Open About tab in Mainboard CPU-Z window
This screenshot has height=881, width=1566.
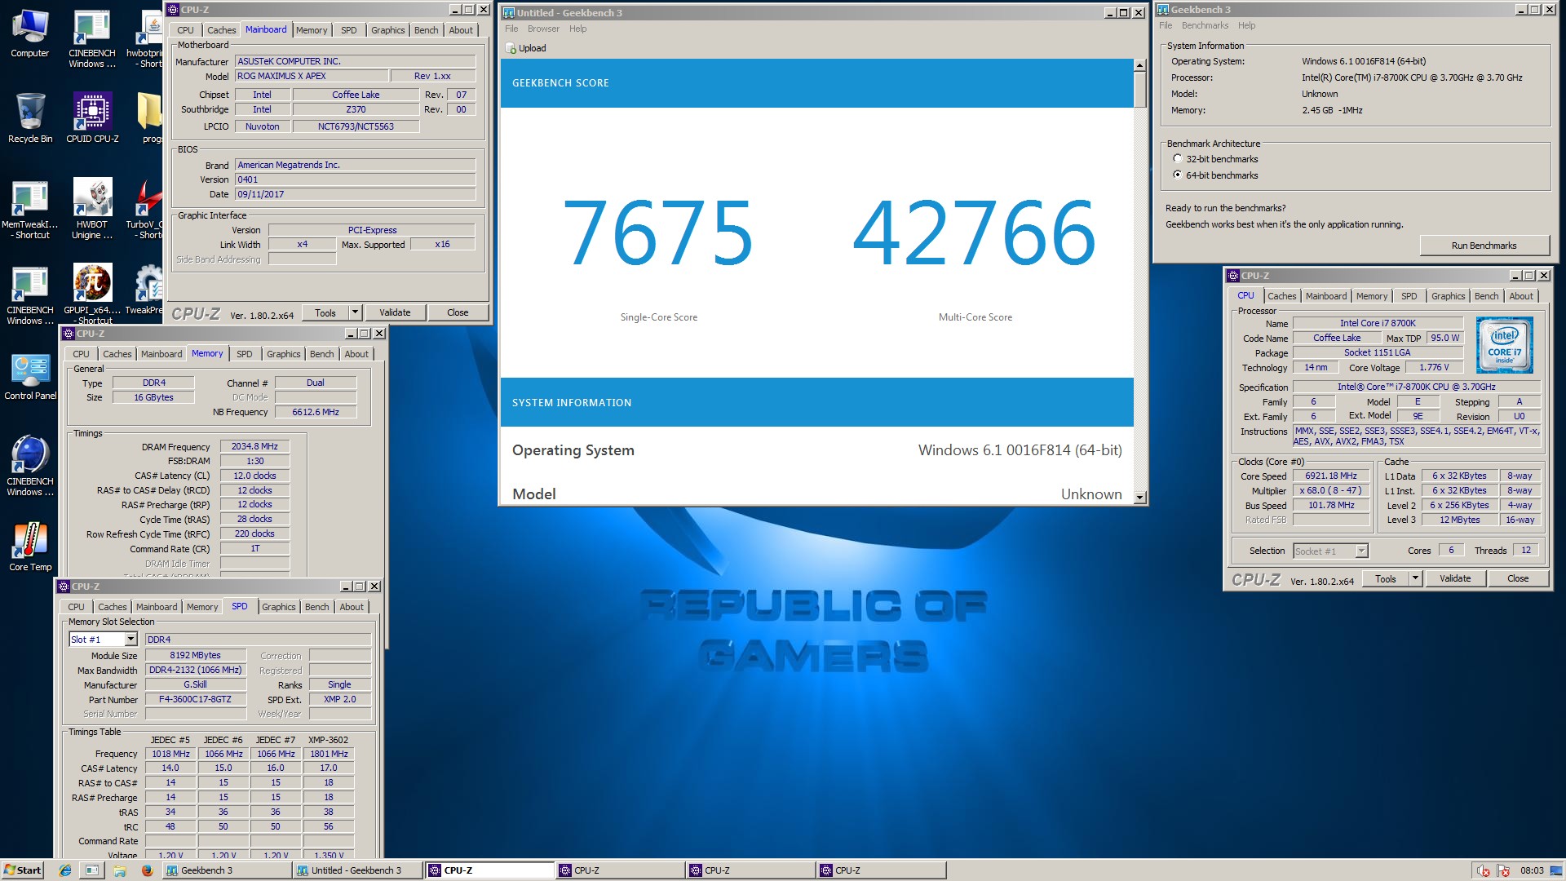tap(461, 30)
